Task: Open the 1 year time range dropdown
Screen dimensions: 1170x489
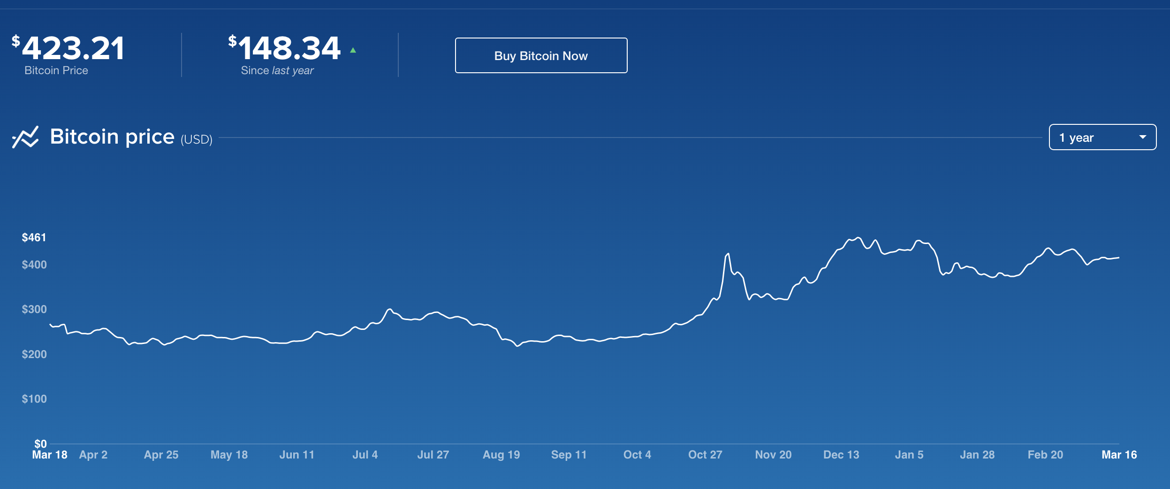Action: click(x=1102, y=138)
